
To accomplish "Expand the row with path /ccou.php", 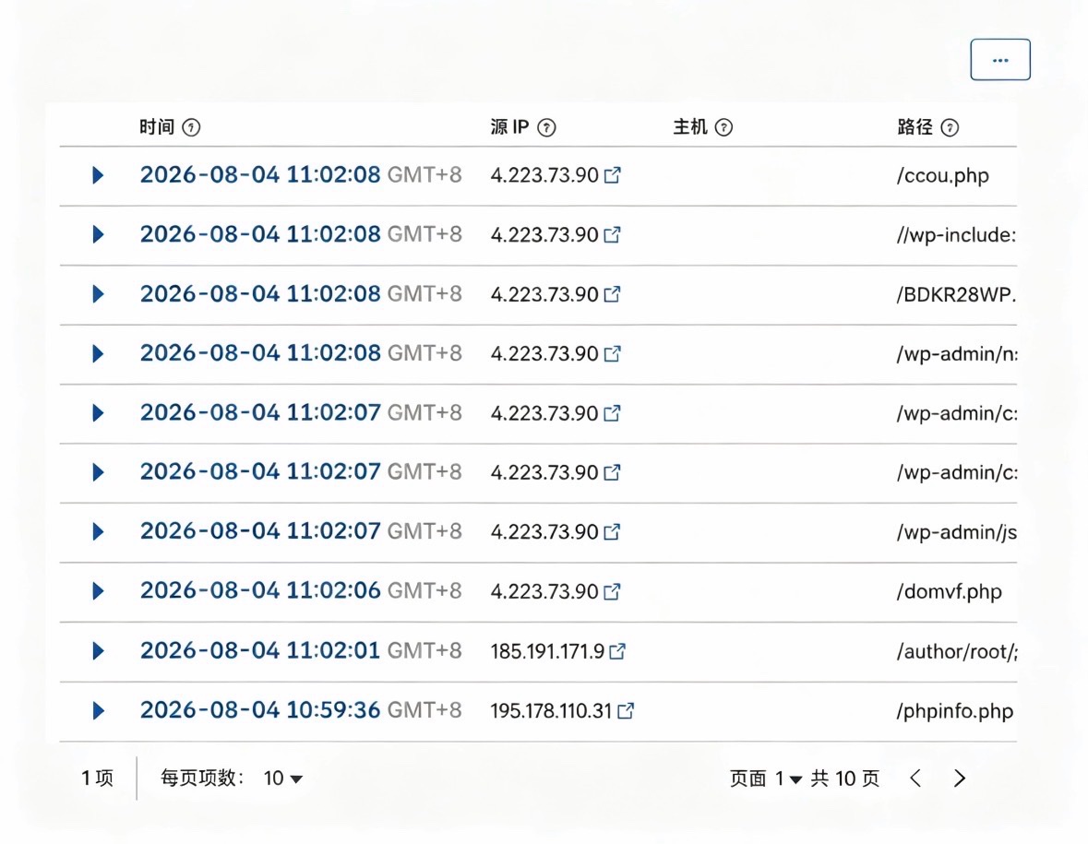I will coord(98,174).
